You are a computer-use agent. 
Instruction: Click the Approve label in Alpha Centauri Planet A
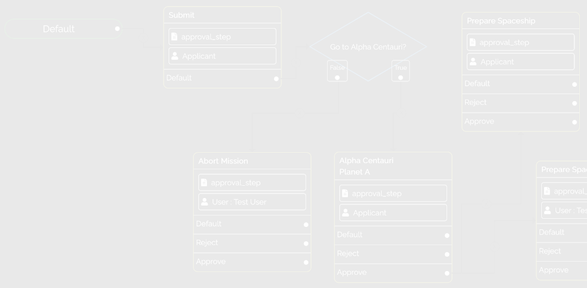352,272
